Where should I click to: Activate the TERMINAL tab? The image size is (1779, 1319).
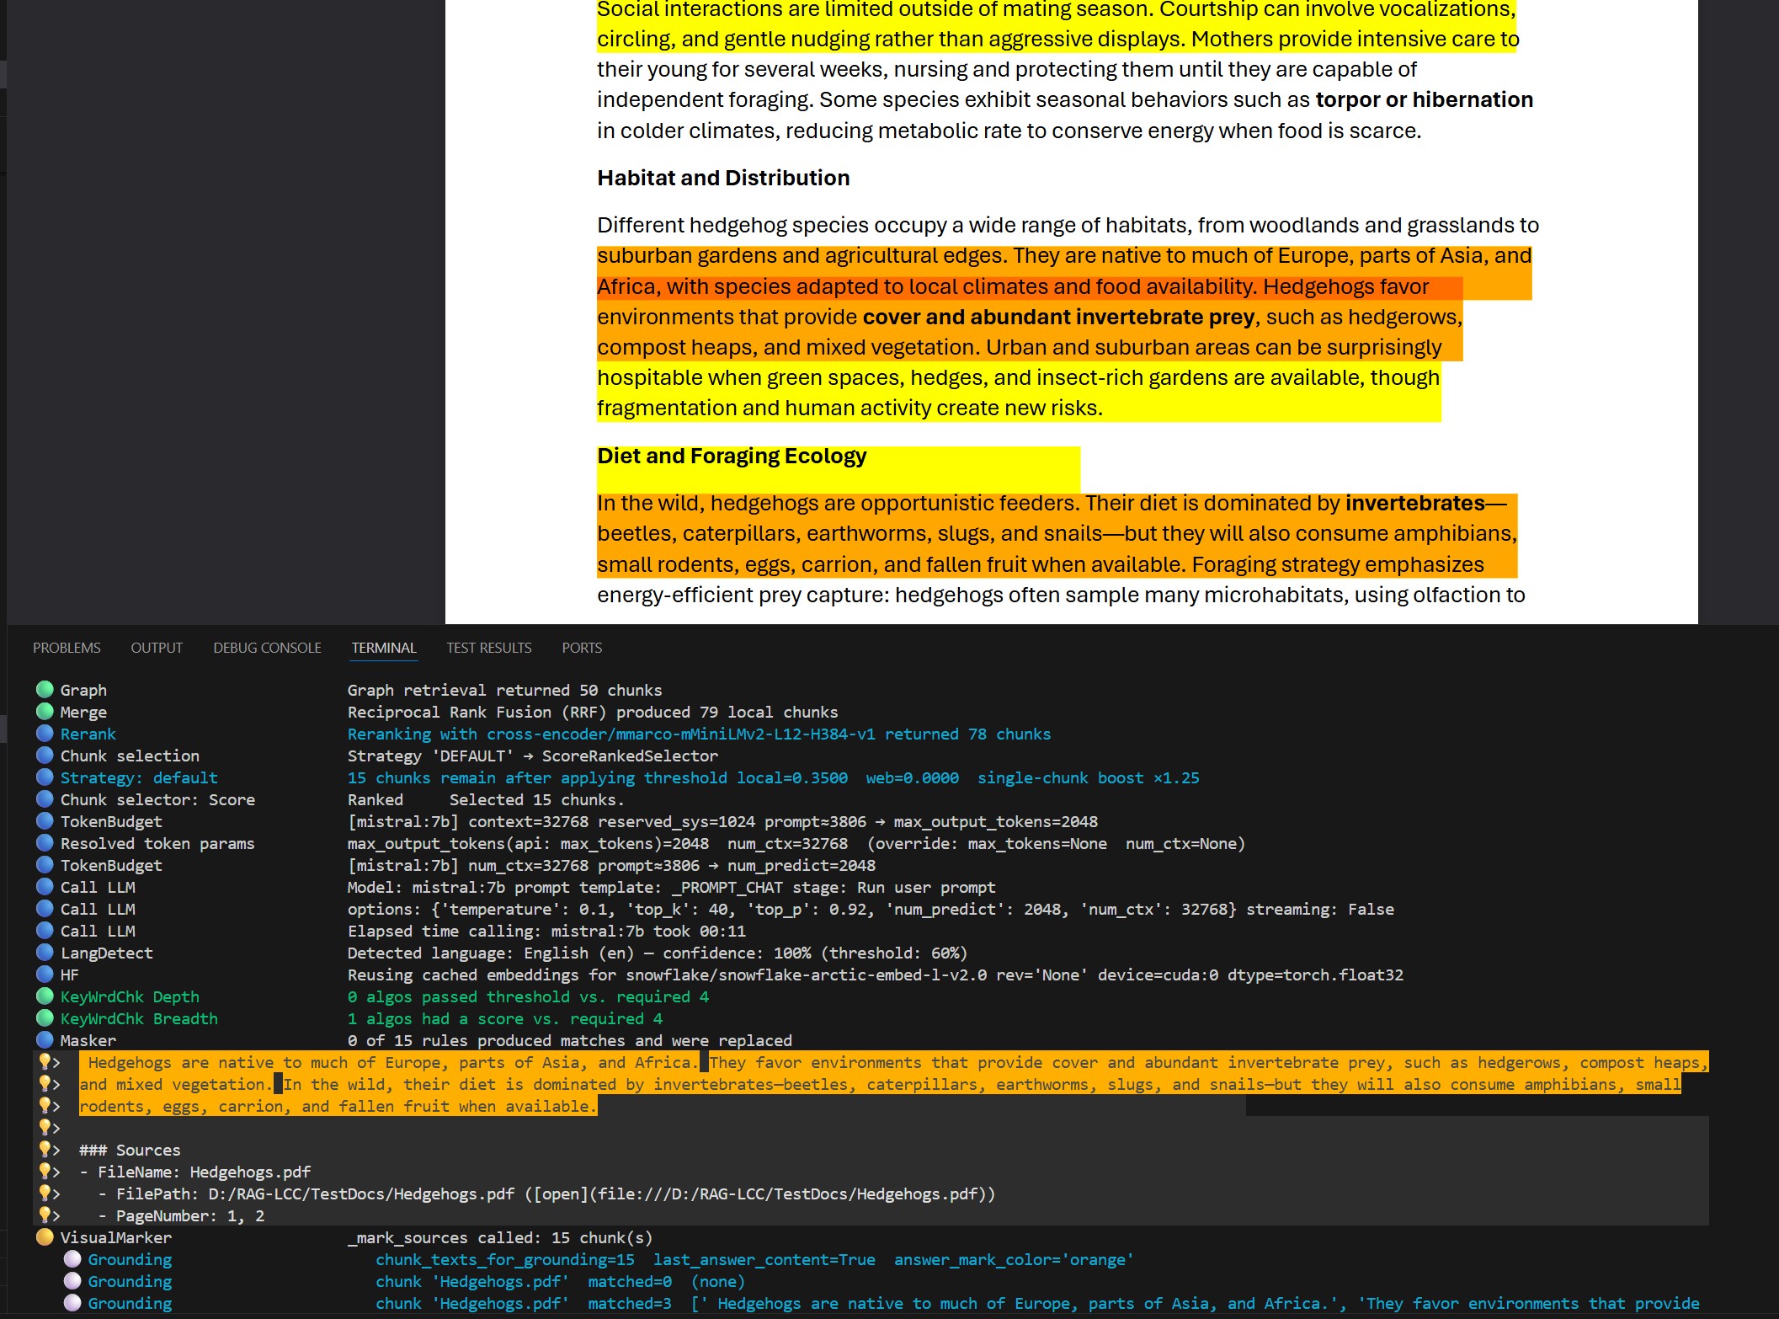[x=384, y=648]
